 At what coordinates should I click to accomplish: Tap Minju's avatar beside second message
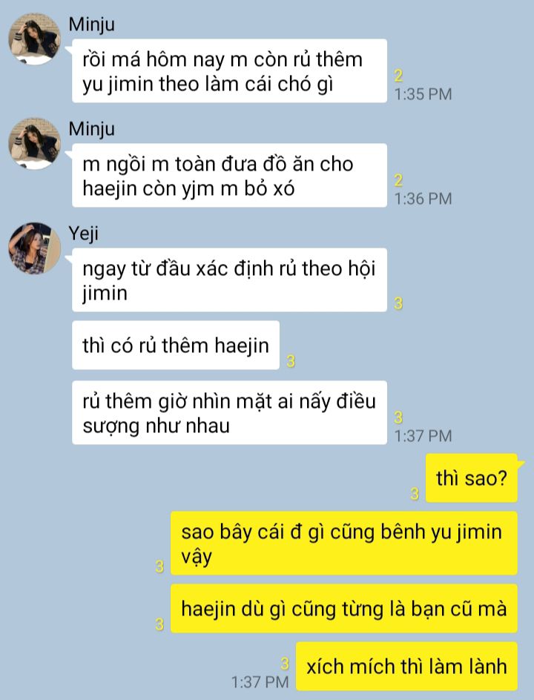point(34,143)
